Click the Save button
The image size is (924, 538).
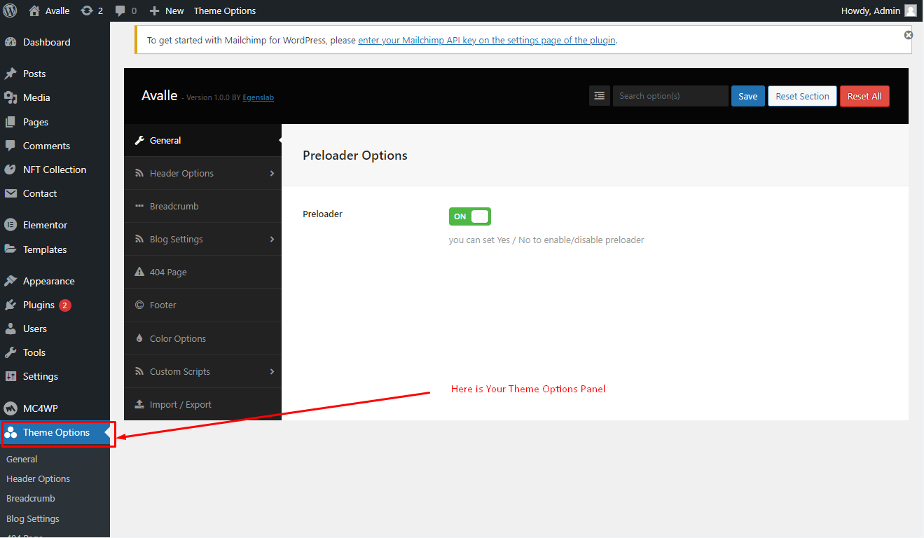coord(747,96)
